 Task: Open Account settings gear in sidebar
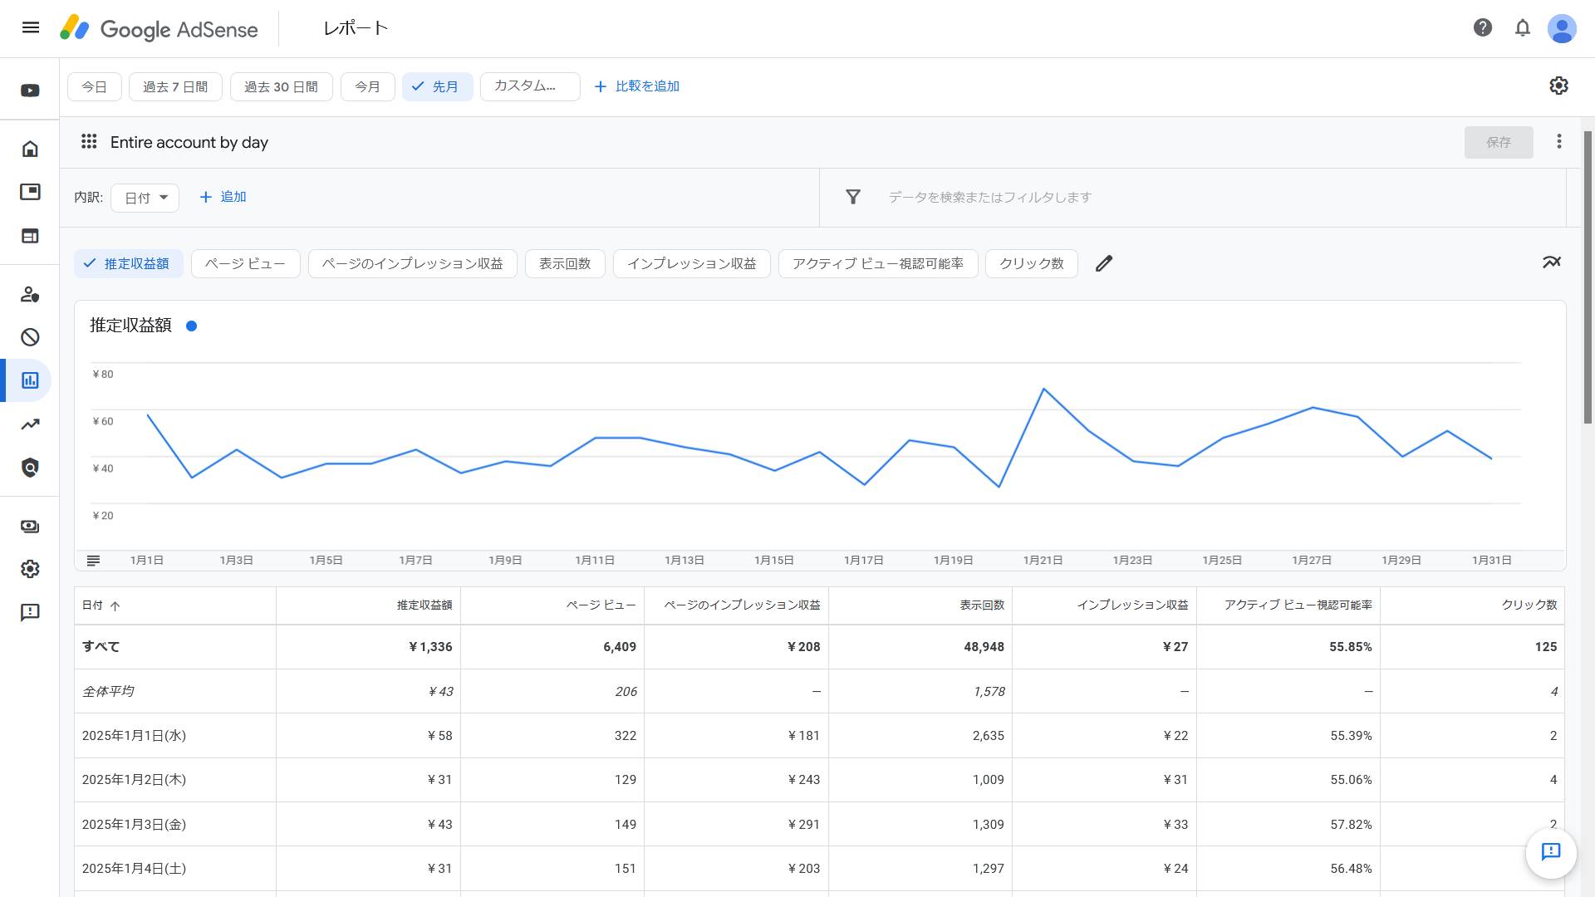click(x=30, y=569)
